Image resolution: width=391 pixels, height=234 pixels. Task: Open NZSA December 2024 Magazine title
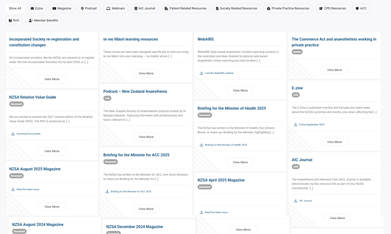pyautogui.click(x=134, y=227)
